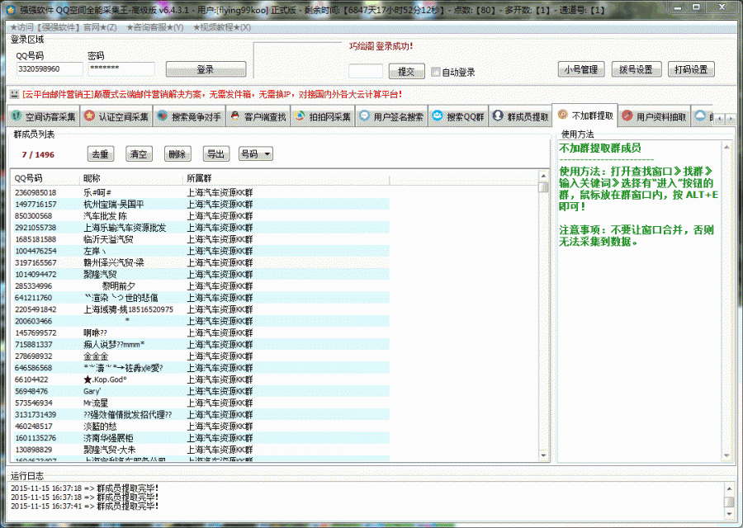Screen dimensions: 743x528
Task: Open the 号码 dropdown
Action: [x=255, y=154]
